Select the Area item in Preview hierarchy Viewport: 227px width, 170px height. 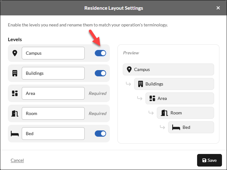[x=180, y=98]
